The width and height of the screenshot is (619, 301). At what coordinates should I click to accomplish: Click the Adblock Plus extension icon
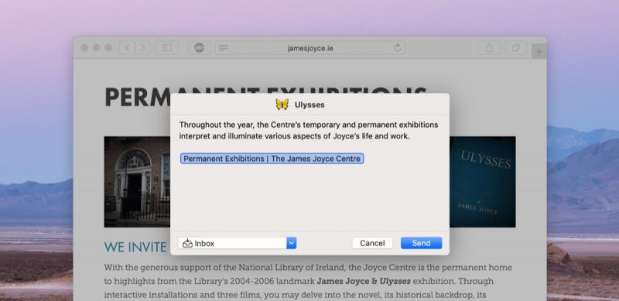200,48
